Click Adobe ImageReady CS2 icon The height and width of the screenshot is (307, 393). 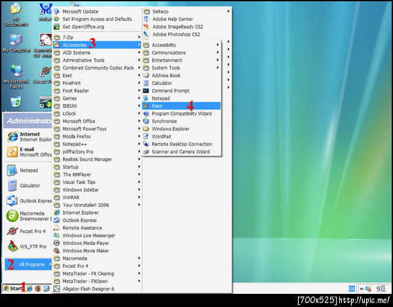(146, 27)
